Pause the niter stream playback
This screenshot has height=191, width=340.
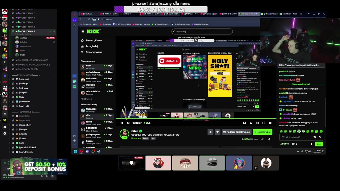pyautogui.click(x=122, y=123)
